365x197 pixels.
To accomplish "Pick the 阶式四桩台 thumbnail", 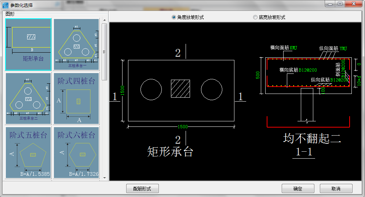I will tap(76, 98).
